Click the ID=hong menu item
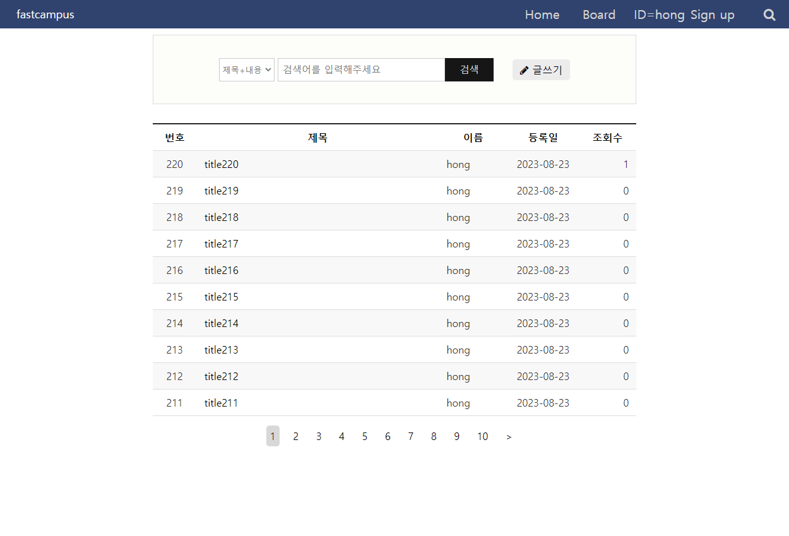 (659, 15)
